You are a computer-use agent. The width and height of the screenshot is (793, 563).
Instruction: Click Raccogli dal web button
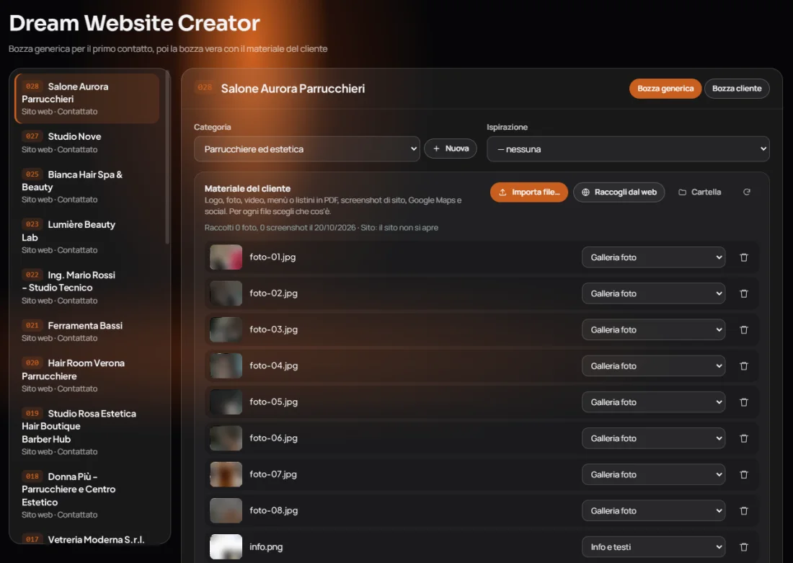(619, 192)
